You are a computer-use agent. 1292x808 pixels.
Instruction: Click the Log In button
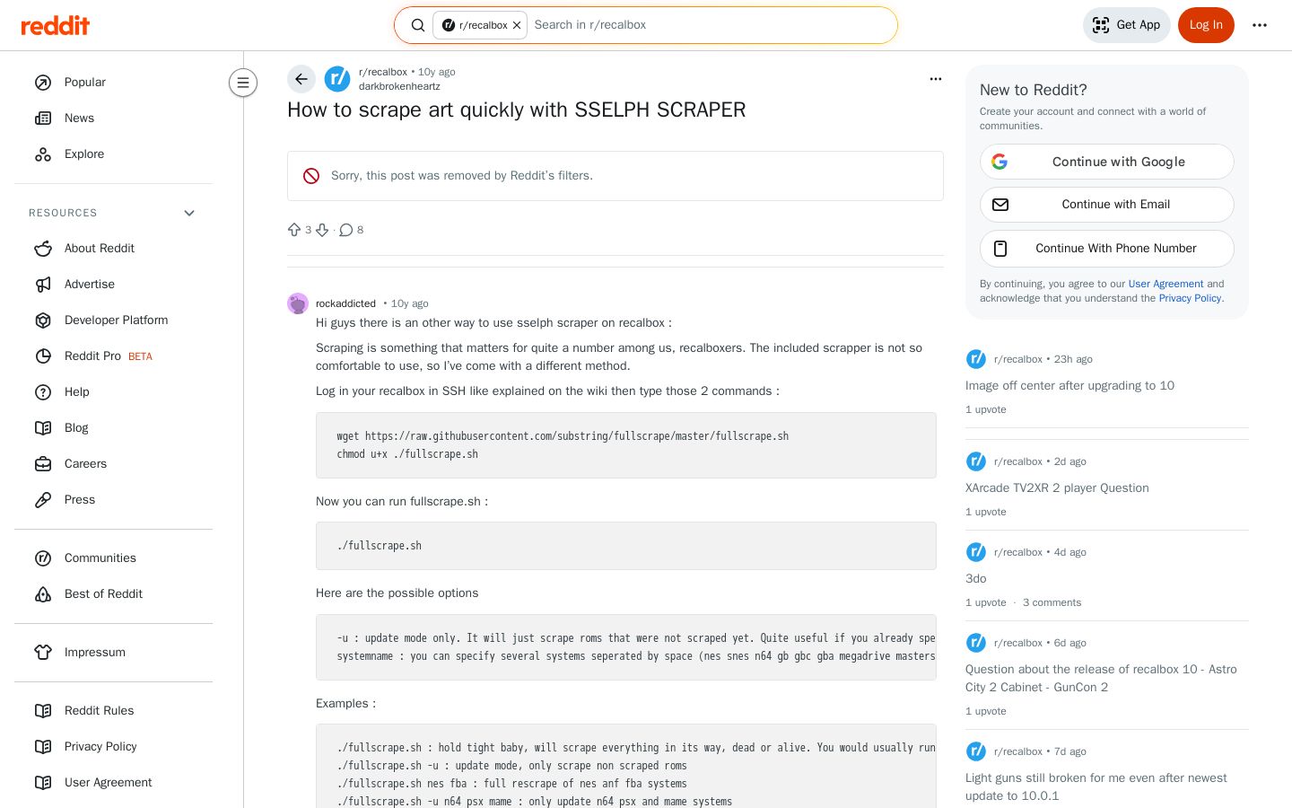point(1206,25)
